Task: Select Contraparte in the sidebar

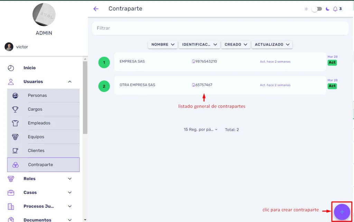Action: tap(43, 164)
